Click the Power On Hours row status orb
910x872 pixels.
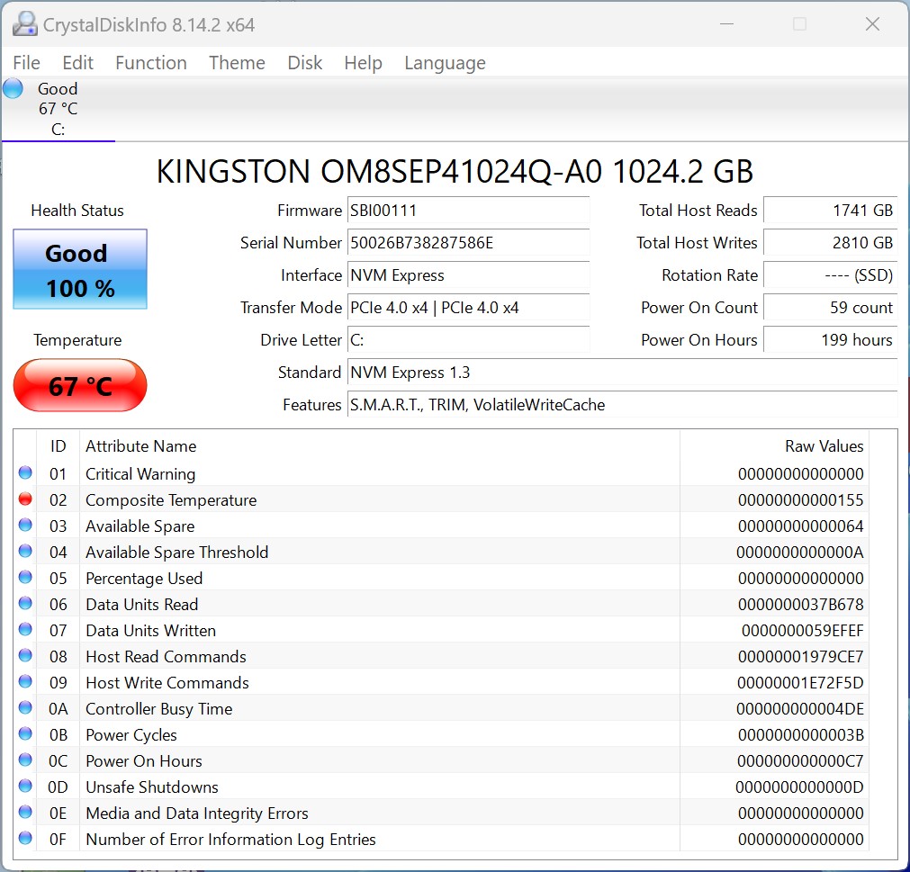coord(25,760)
